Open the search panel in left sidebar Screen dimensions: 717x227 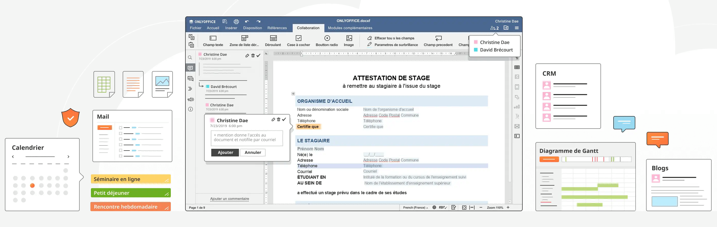190,58
